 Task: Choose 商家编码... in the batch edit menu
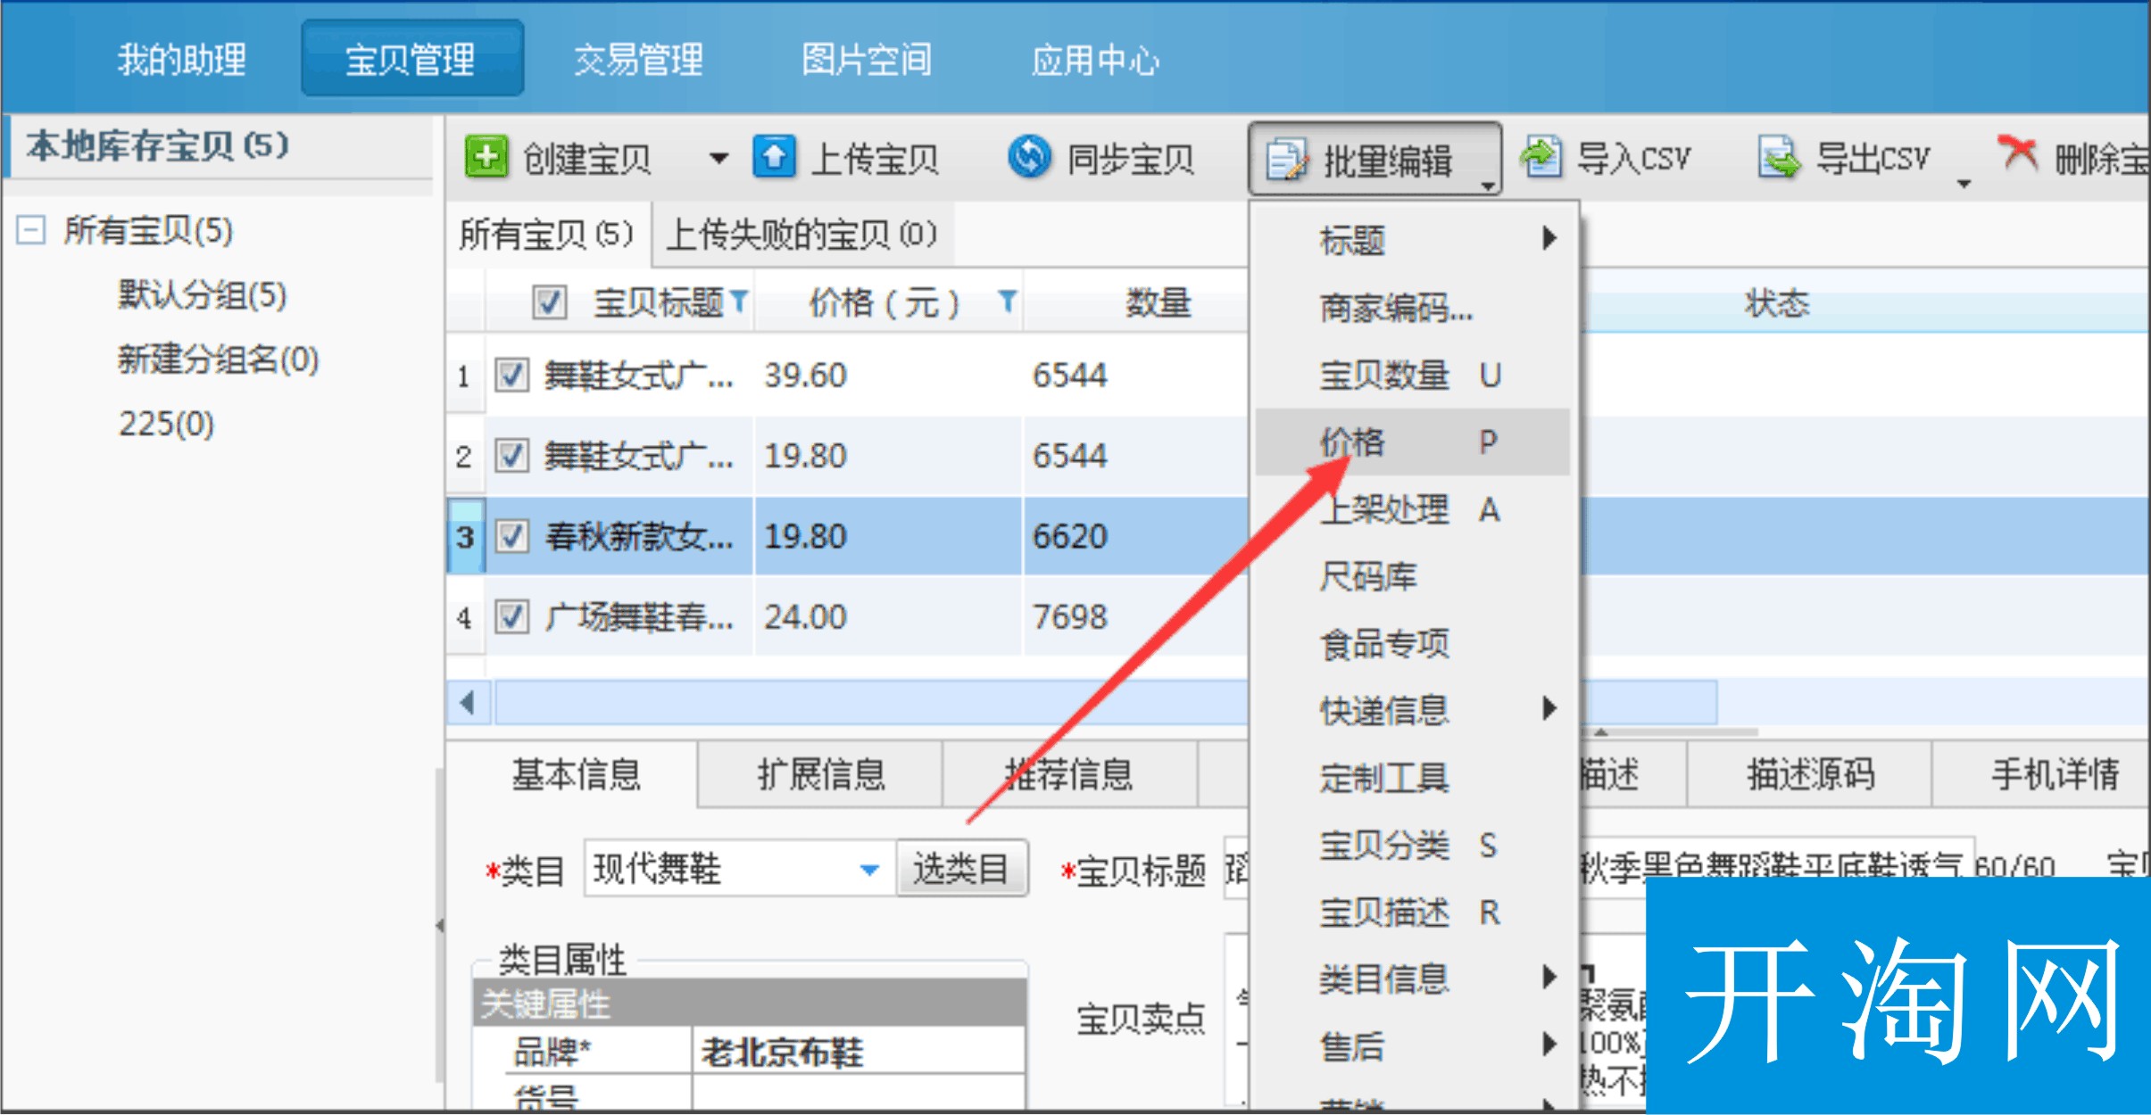(x=1412, y=308)
